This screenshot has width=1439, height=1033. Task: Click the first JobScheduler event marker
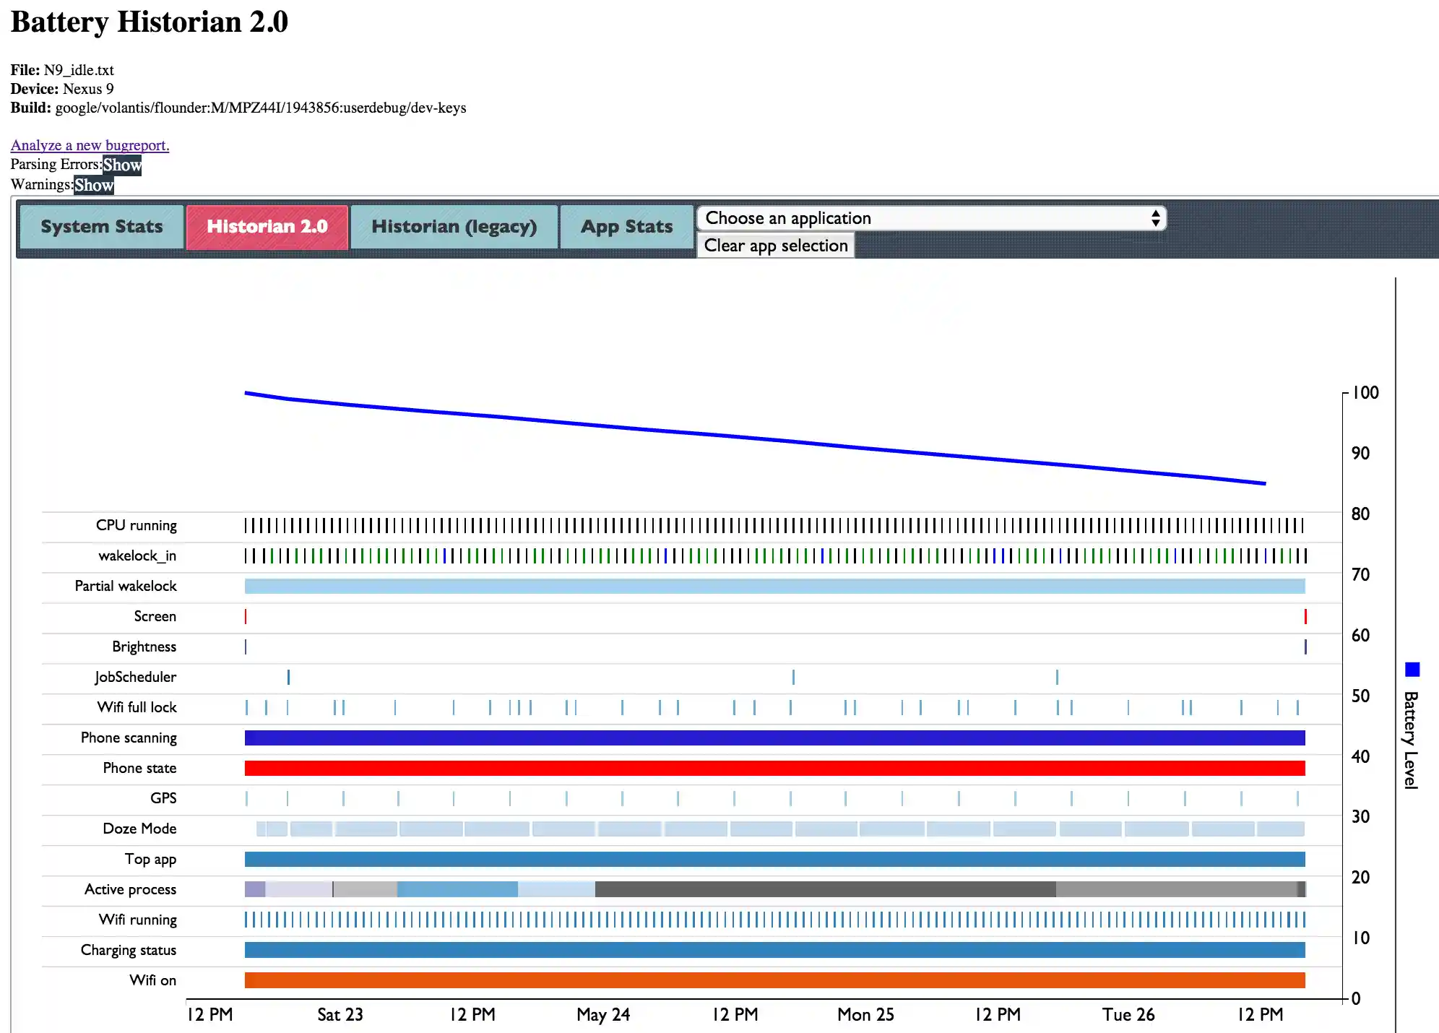pos(288,677)
